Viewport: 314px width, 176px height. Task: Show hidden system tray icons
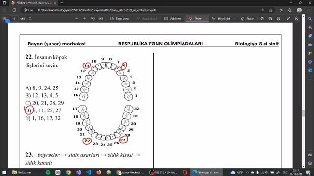click(247, 172)
